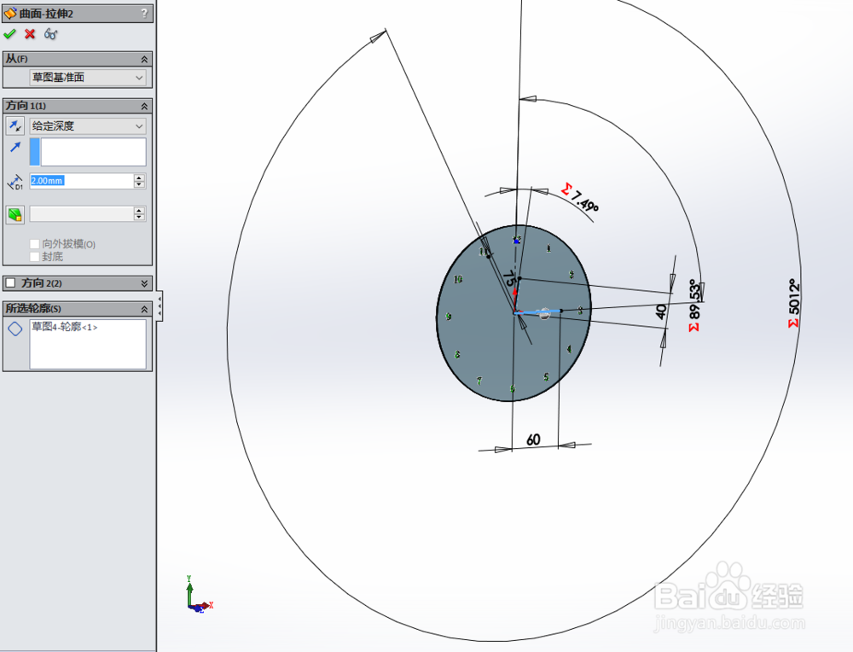Check the 向外拔模(O) checkbox
Image resolution: width=853 pixels, height=652 pixels.
pos(35,244)
